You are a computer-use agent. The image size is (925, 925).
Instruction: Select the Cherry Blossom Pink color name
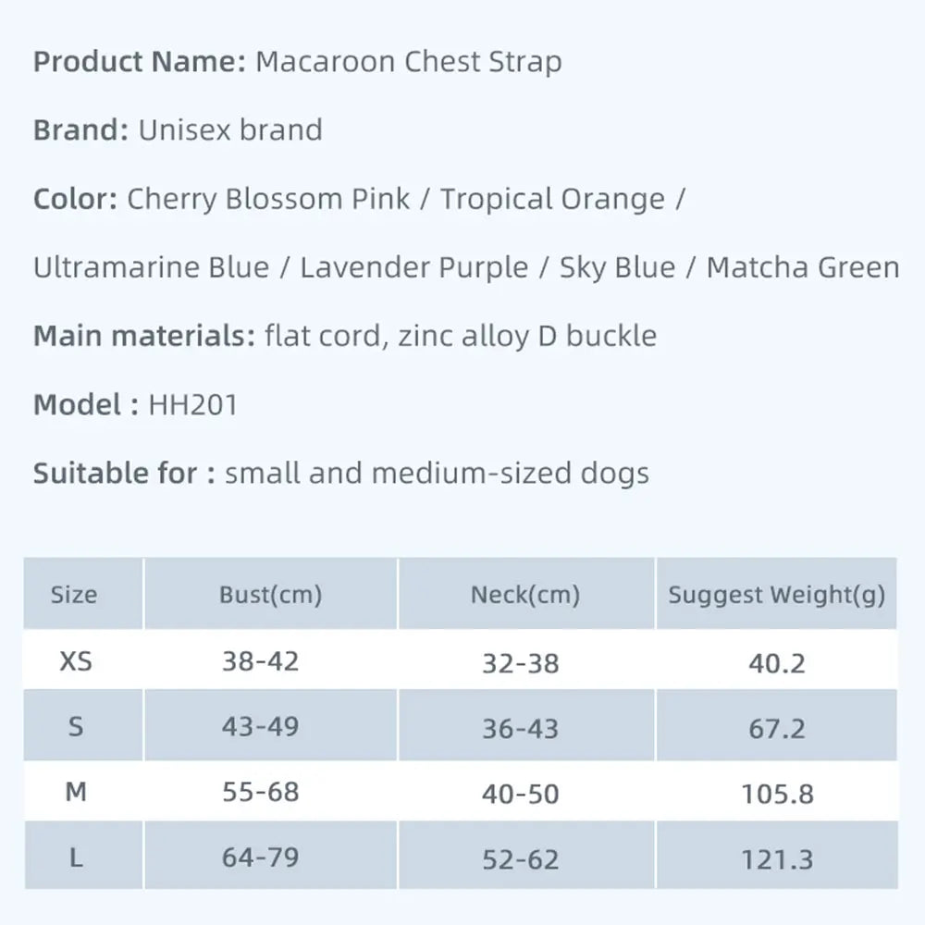268,199
